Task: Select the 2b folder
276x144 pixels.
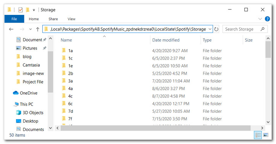Action: pyautogui.click(x=71, y=74)
